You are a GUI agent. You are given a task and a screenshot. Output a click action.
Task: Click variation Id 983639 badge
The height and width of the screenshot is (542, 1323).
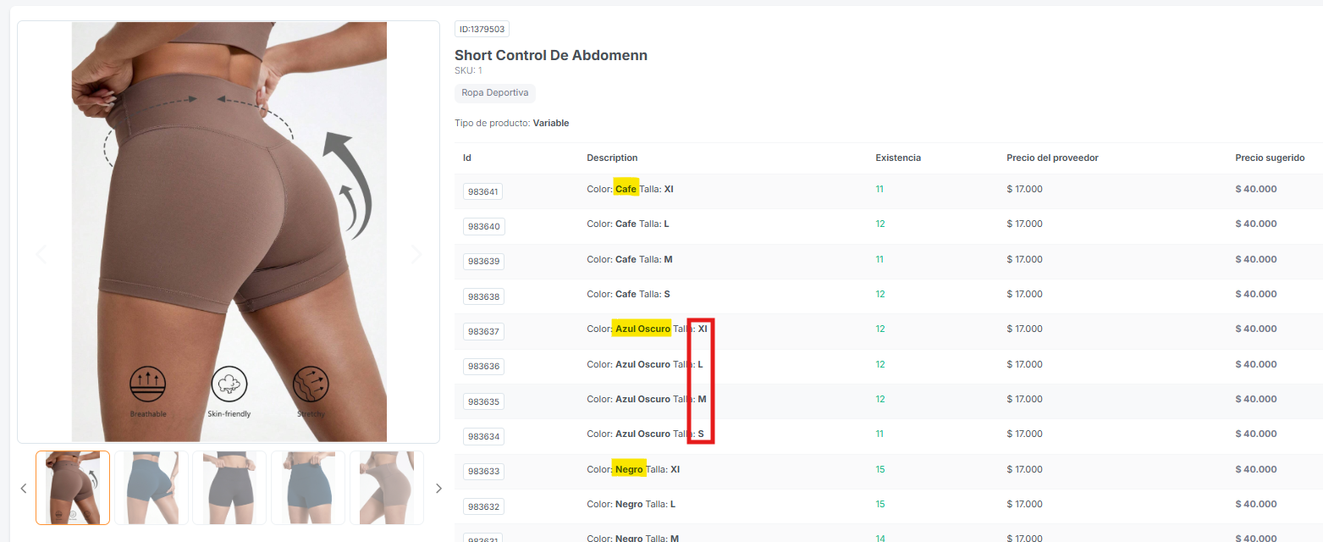[483, 262]
